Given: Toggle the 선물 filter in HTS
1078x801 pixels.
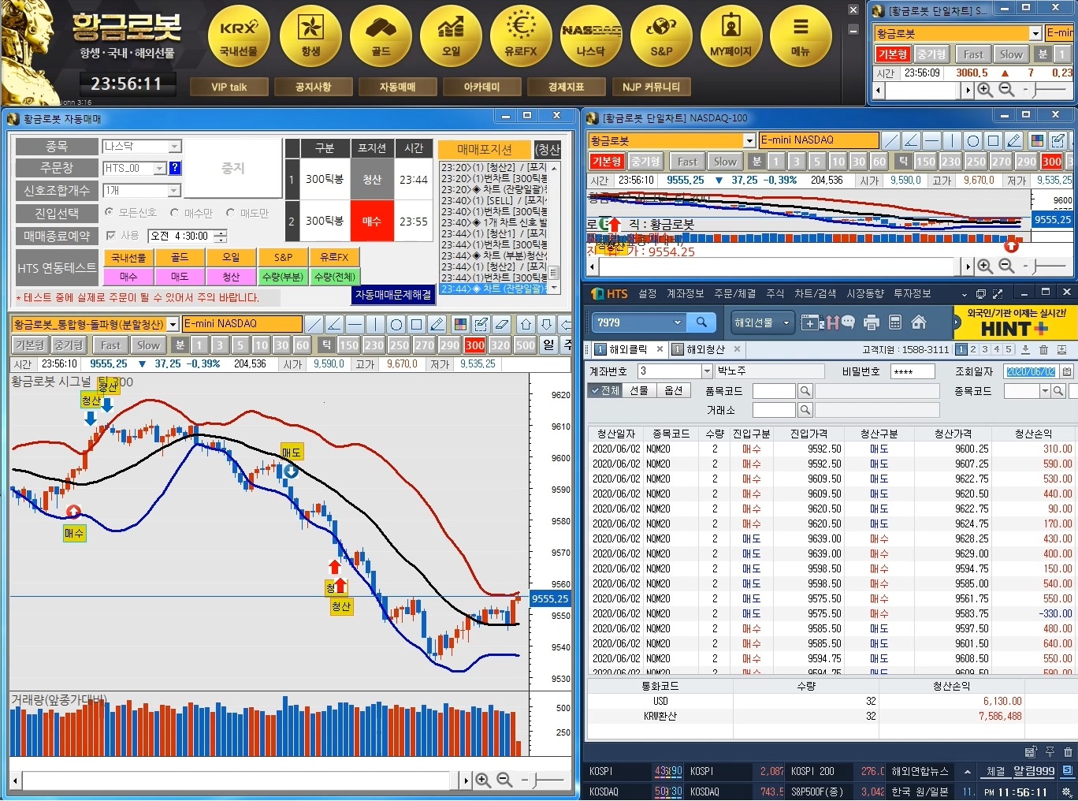Looking at the screenshot, I should [x=638, y=390].
